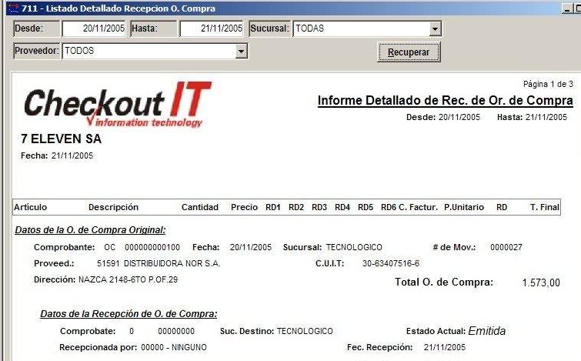The height and width of the screenshot is (361, 581).
Task: Click the Datos de la O. de Compra Original heading
Action: (90, 229)
